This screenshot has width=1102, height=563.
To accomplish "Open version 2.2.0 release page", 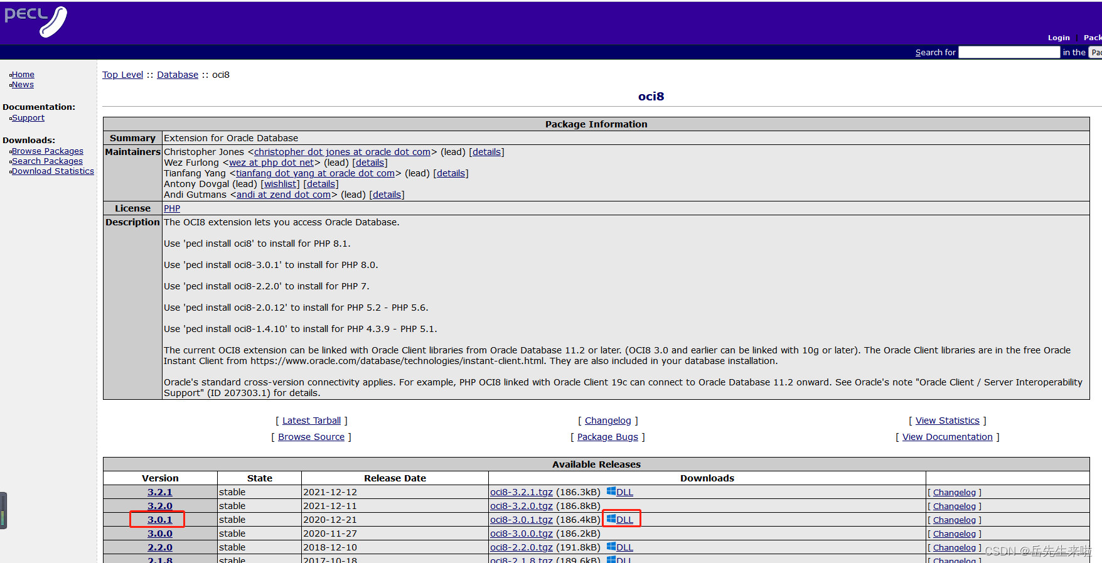I will tap(160, 547).
